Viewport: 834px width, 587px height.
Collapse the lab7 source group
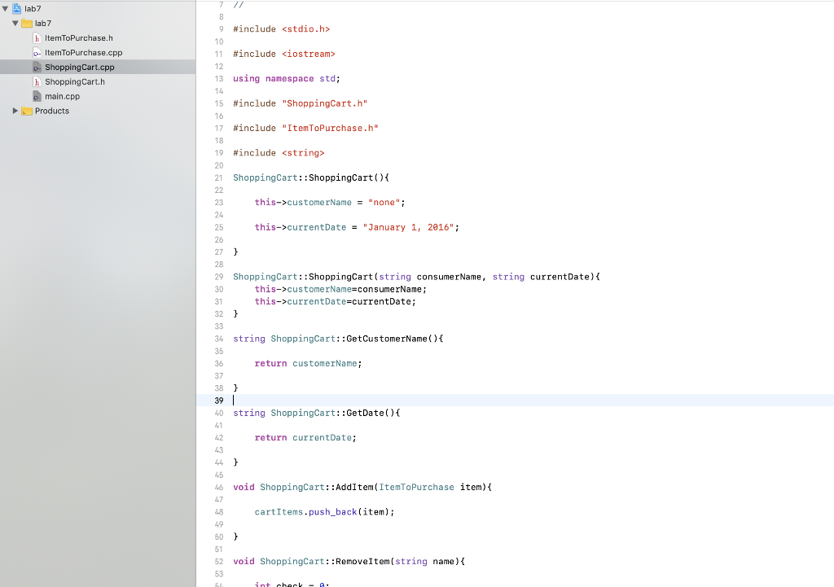coord(14,23)
